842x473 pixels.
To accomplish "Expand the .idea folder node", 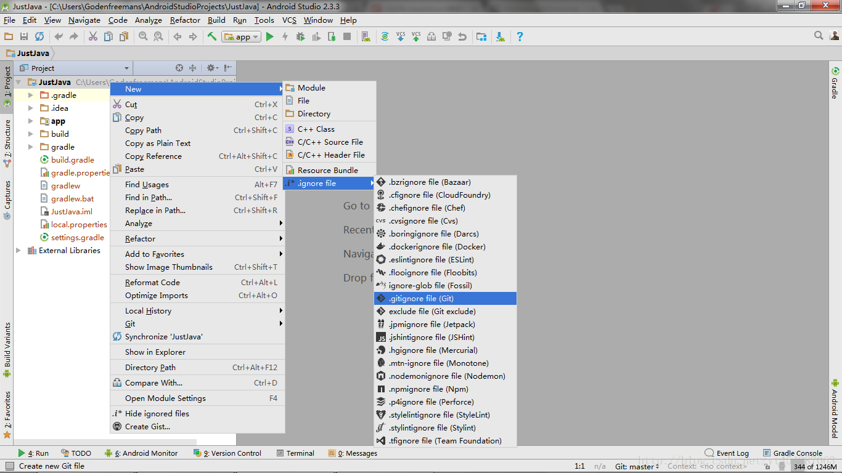I will click(31, 108).
